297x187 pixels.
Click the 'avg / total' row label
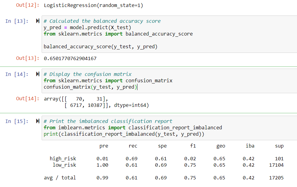[x=60, y=178]
